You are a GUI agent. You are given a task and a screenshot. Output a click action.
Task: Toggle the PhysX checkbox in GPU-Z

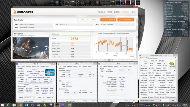pos(160,97)
